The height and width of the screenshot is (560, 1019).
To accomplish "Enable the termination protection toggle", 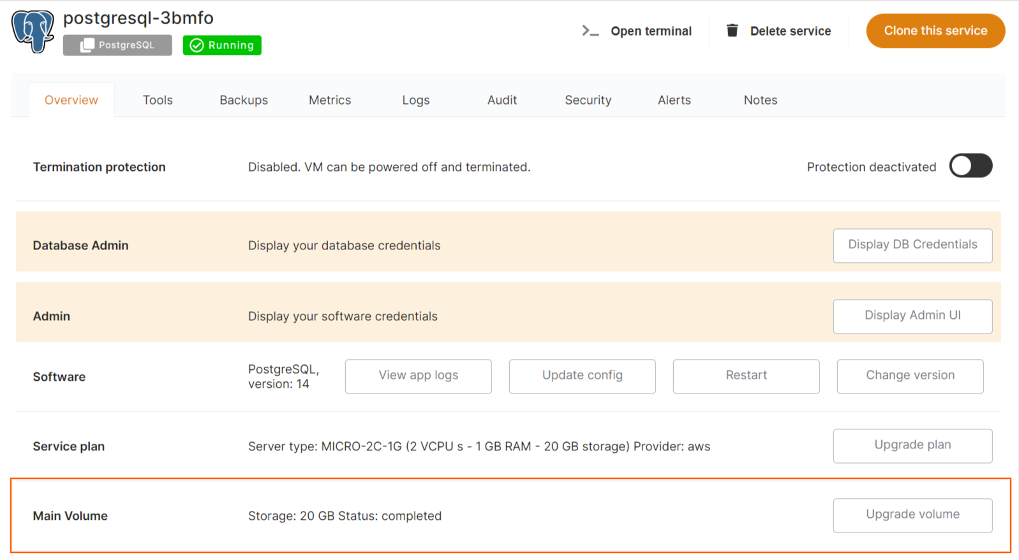I will coord(970,166).
